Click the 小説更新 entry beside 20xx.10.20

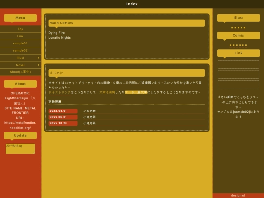[89, 123]
